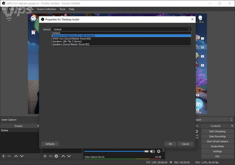Screen dimensions: 235x165
Task: Pop out the Scenes dock icon
Action: tap(38, 126)
